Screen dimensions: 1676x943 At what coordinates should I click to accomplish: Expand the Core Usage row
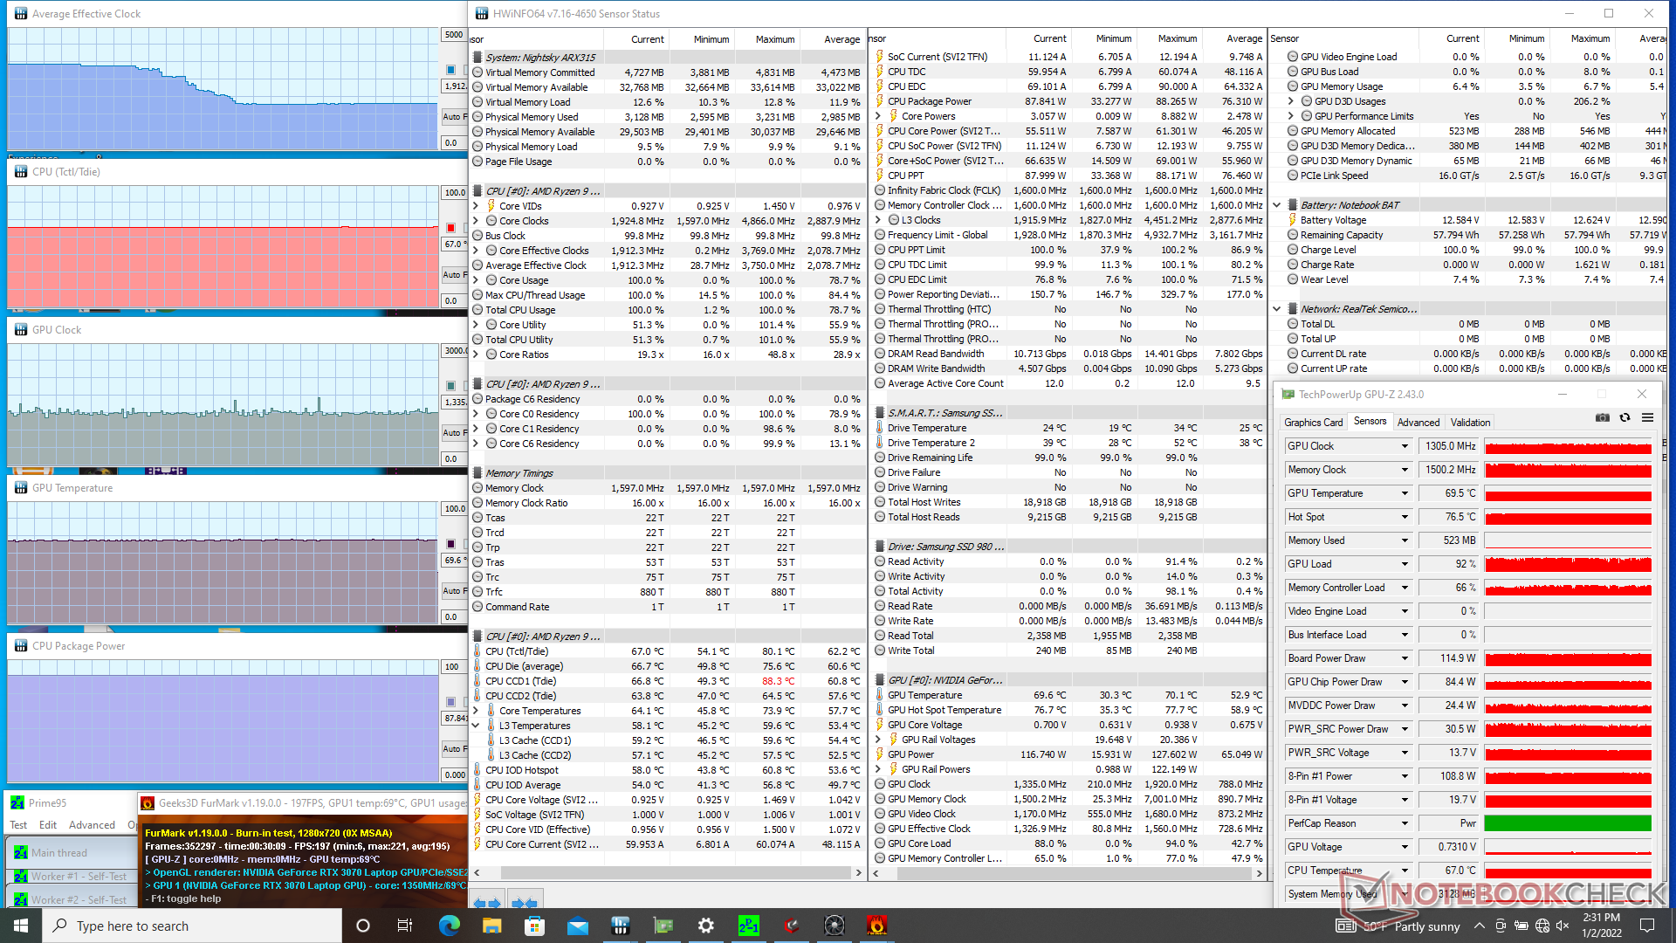click(x=476, y=280)
